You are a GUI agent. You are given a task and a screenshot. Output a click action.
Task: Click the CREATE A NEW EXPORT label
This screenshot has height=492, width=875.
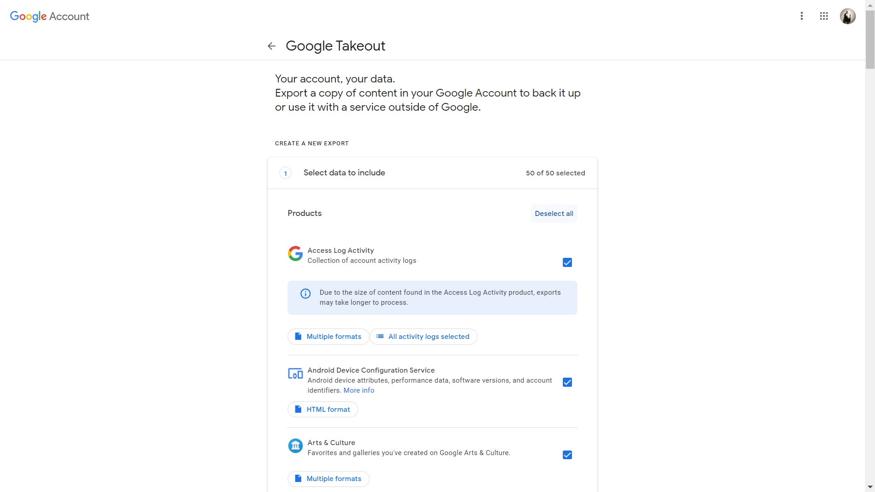[x=312, y=143]
